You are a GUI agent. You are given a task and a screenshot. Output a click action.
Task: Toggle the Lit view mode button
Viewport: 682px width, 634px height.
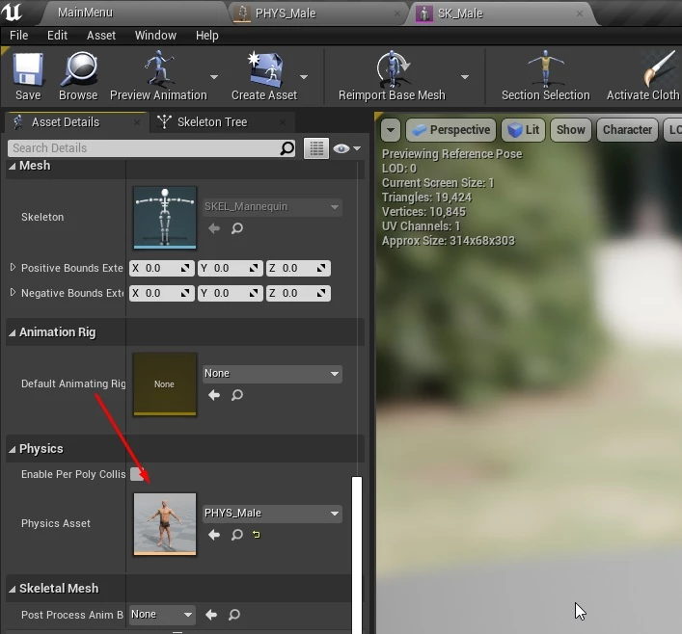click(x=523, y=130)
